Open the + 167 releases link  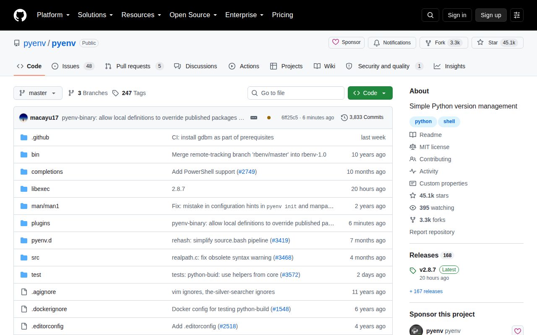pyautogui.click(x=426, y=291)
